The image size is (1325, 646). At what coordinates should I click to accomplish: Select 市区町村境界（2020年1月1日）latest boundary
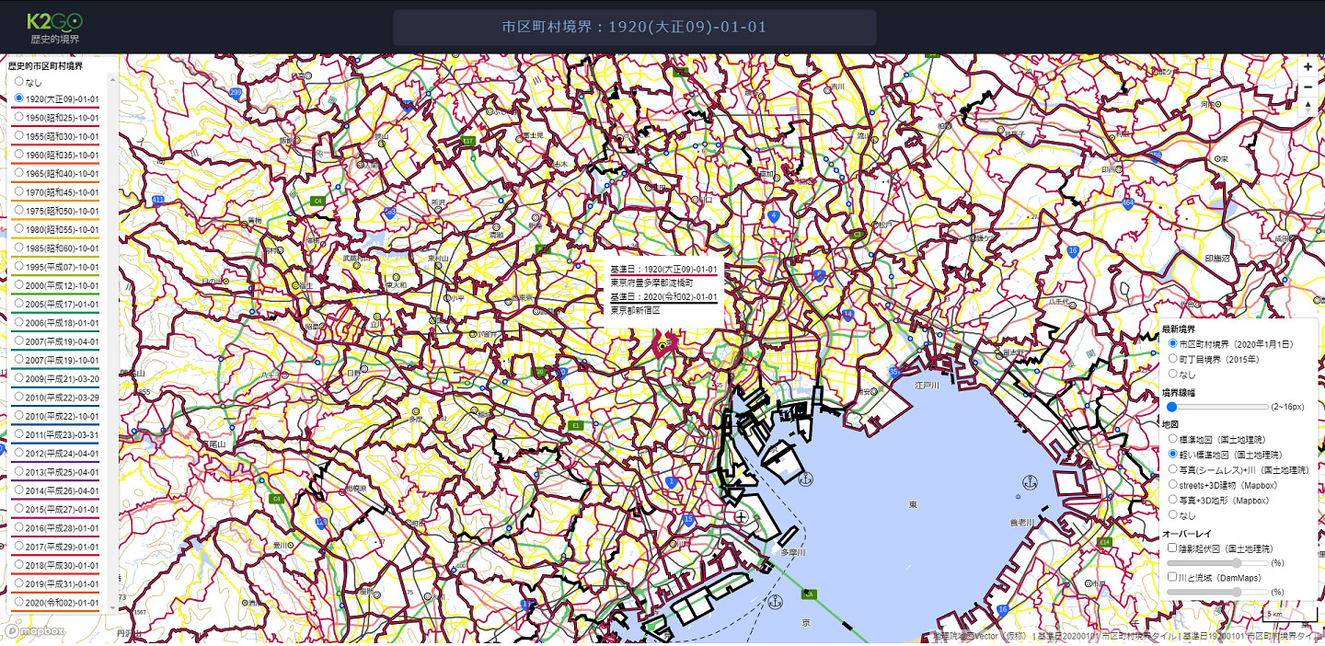1172,343
